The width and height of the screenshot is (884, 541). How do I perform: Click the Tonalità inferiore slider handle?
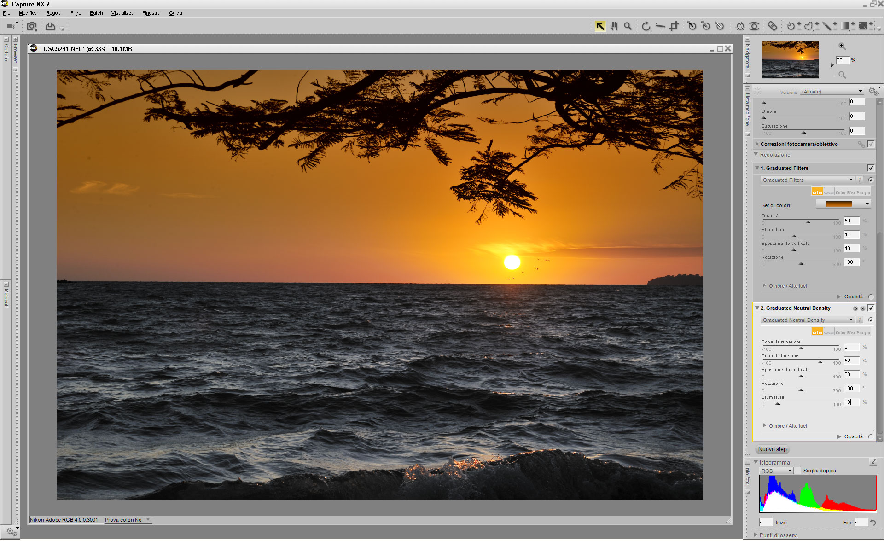[820, 362]
